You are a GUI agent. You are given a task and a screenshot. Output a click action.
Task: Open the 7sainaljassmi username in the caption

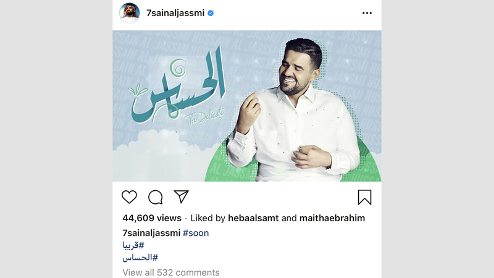pos(151,233)
